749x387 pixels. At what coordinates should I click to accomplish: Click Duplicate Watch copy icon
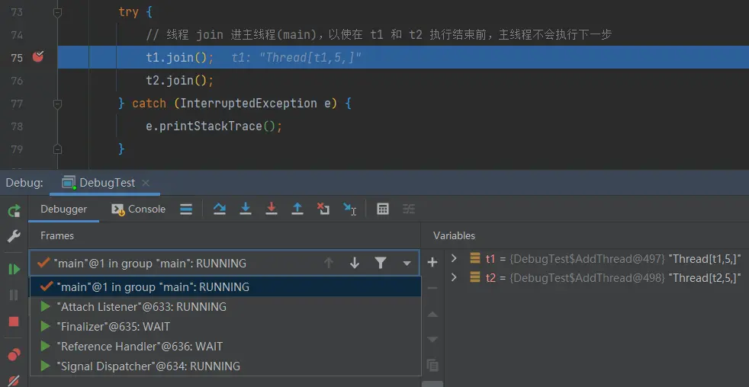(432, 366)
